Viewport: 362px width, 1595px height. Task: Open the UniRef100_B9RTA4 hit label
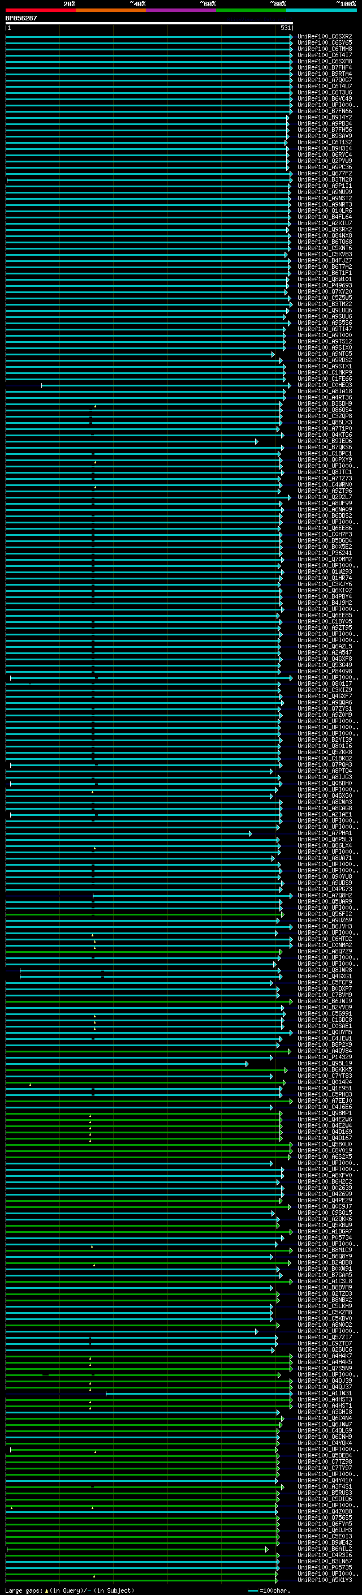click(325, 74)
